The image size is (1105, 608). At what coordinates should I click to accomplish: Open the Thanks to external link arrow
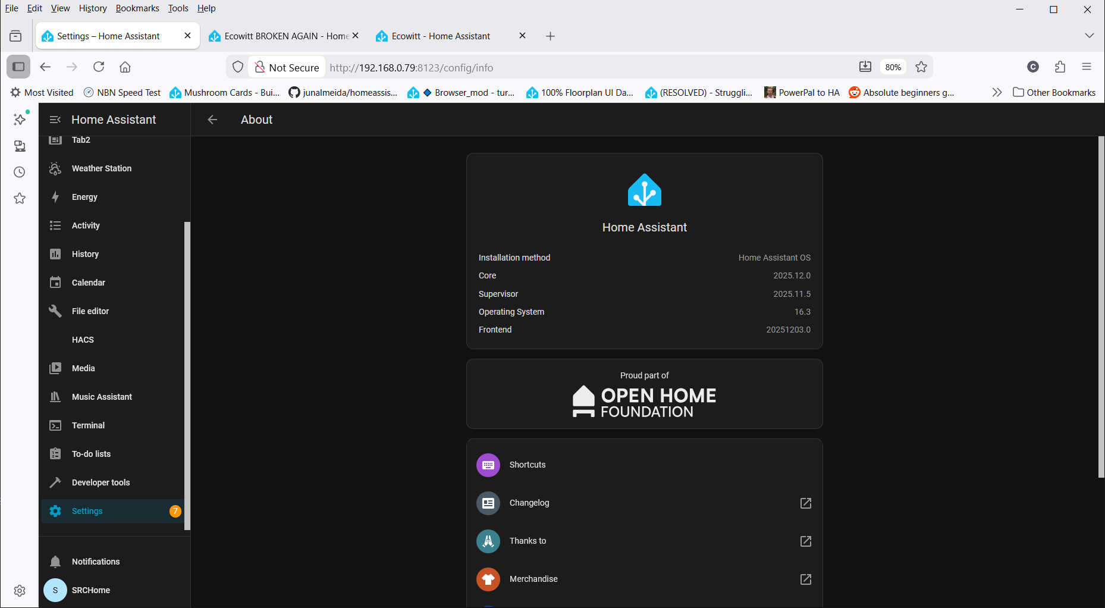806,541
